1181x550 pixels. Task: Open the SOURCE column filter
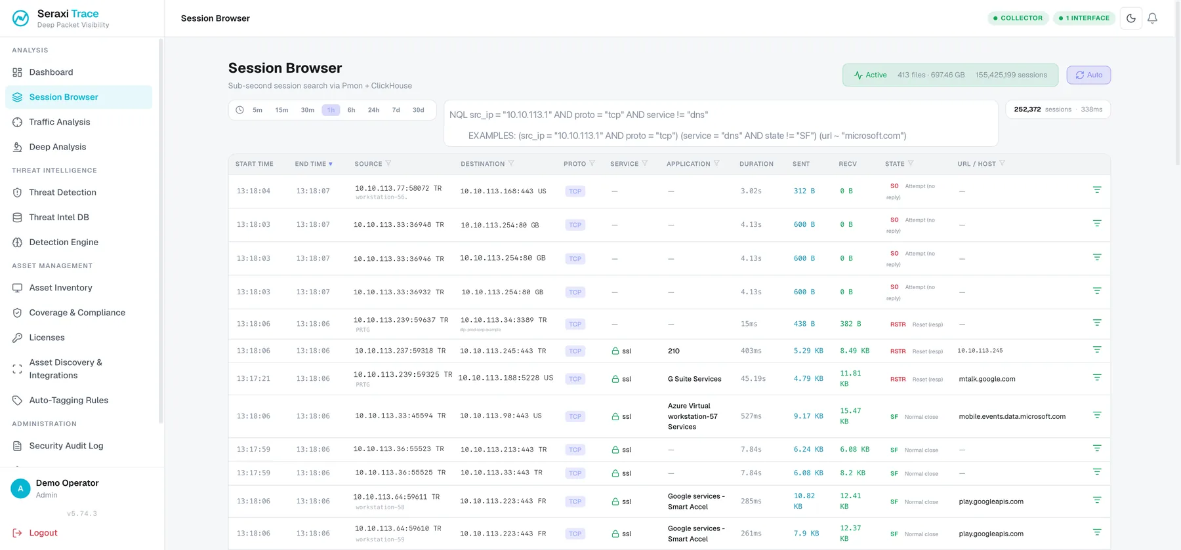[x=388, y=163]
